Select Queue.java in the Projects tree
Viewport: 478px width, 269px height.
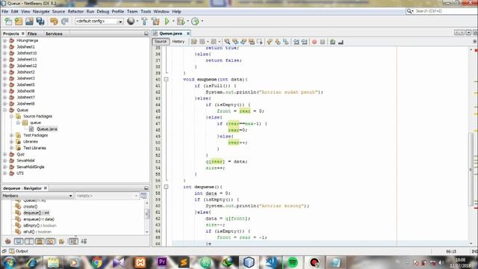(46, 129)
